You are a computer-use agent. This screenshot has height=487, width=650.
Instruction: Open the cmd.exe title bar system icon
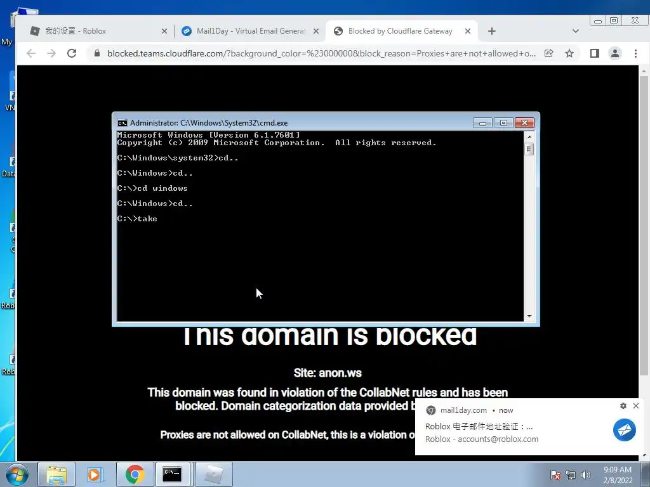pos(123,123)
